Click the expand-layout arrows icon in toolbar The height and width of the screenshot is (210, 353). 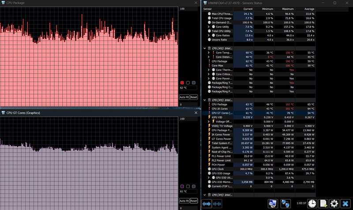tap(207, 204)
